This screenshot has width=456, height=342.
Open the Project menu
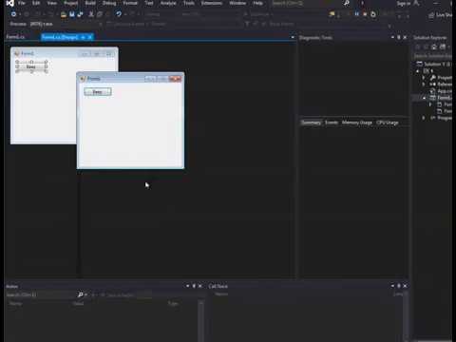click(71, 3)
